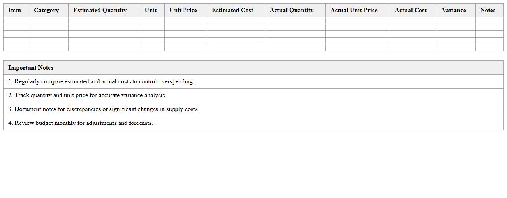Viewport: 507px width, 198px height.
Task: Click the Important Notes section heading
Action: point(31,68)
